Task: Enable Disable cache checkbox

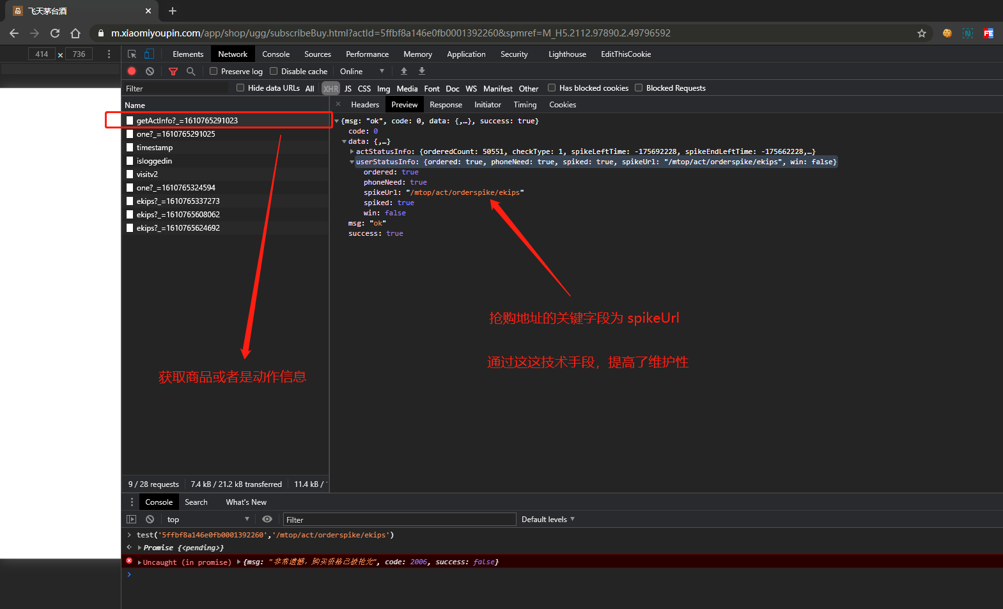Action: click(x=274, y=72)
